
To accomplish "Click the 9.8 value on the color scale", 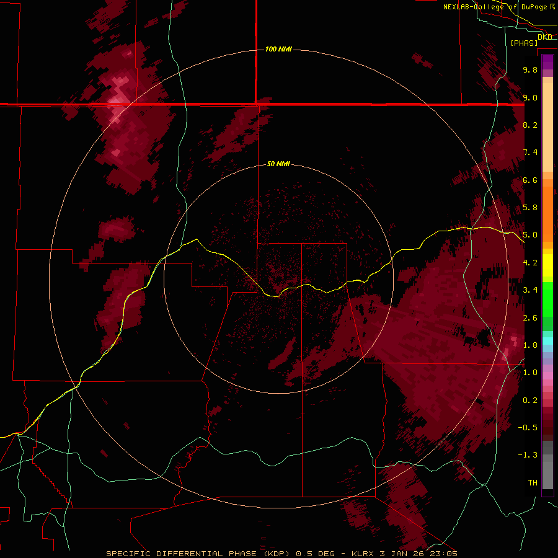I will (x=530, y=69).
